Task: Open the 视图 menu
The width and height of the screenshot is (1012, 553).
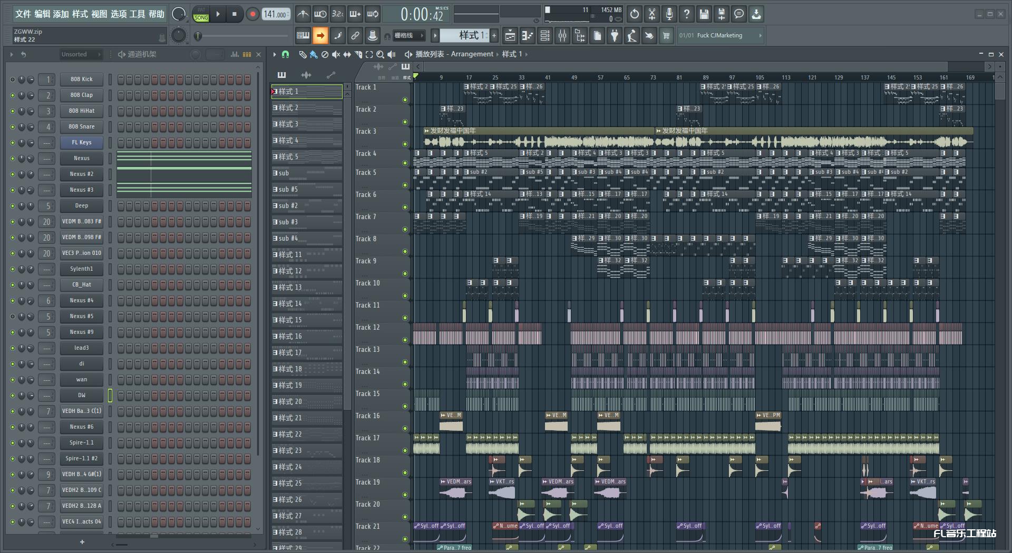Action: (x=99, y=14)
